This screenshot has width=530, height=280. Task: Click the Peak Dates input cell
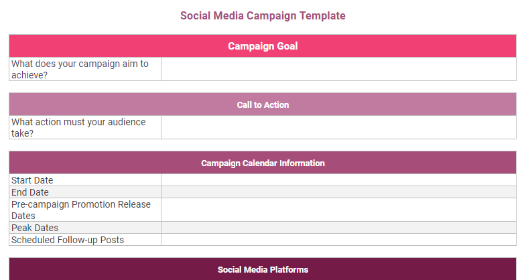(338, 228)
